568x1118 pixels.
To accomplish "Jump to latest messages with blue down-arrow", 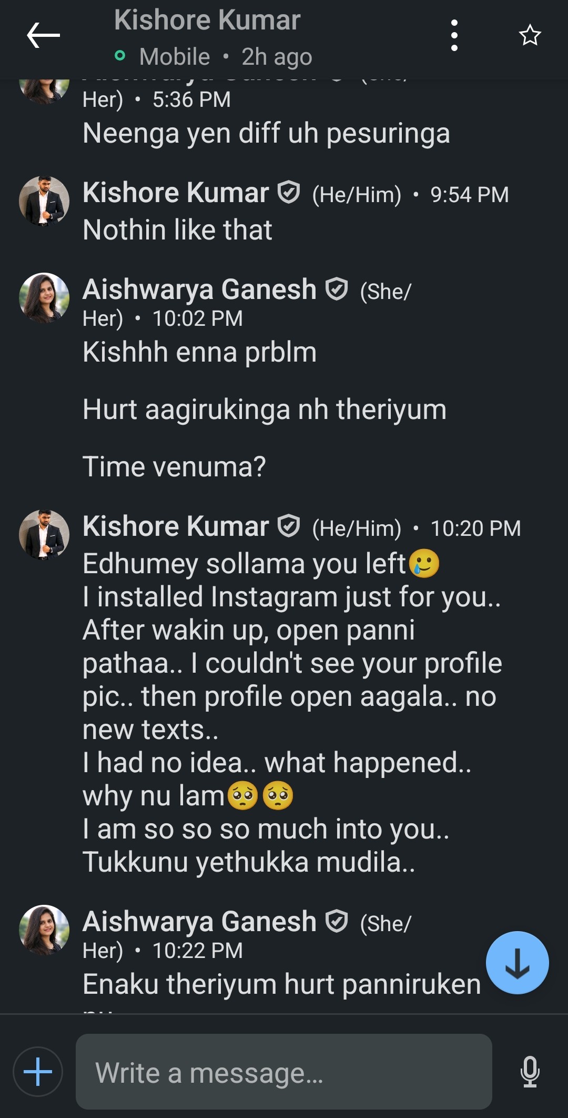I will pos(518,963).
